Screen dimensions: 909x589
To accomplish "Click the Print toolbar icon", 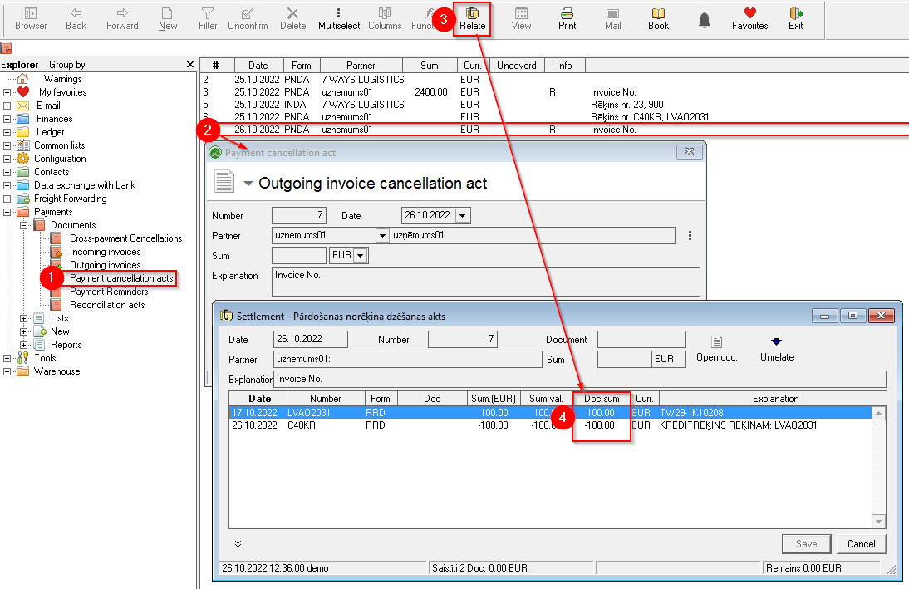I will click(567, 19).
